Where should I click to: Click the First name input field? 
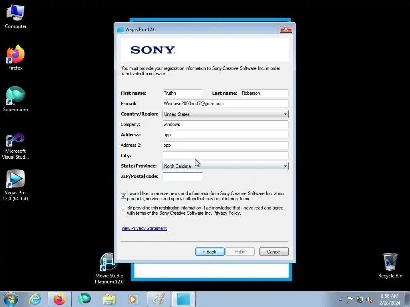coord(183,93)
